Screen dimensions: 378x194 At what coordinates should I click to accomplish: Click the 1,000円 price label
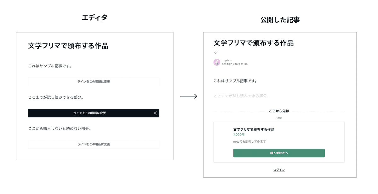pos(239,134)
